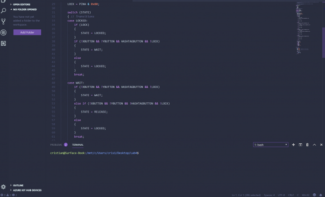Collapse the No Folder Opened section
Viewport: 325px width, 197px height.
point(26,9)
